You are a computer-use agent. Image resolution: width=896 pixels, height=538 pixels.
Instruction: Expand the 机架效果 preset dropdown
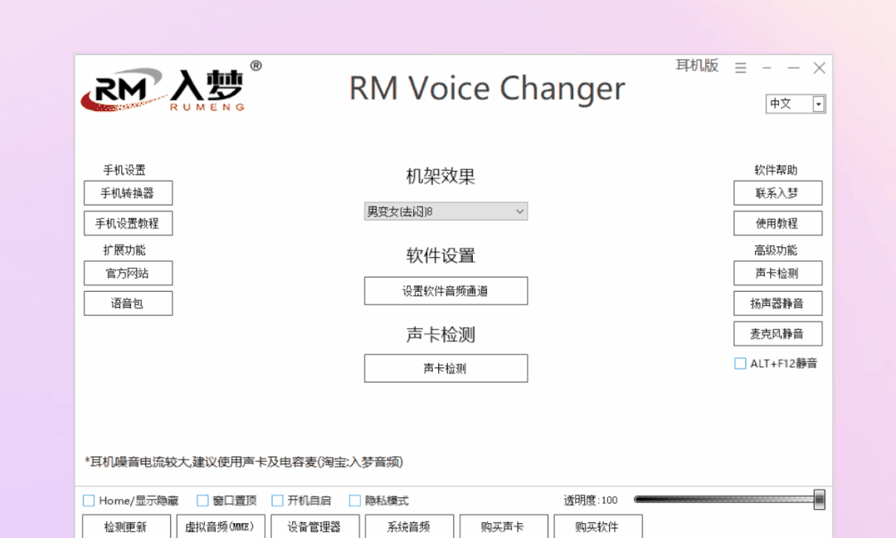446,211
